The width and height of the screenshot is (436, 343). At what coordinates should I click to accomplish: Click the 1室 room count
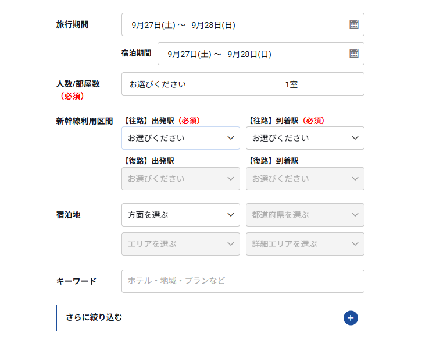[291, 84]
